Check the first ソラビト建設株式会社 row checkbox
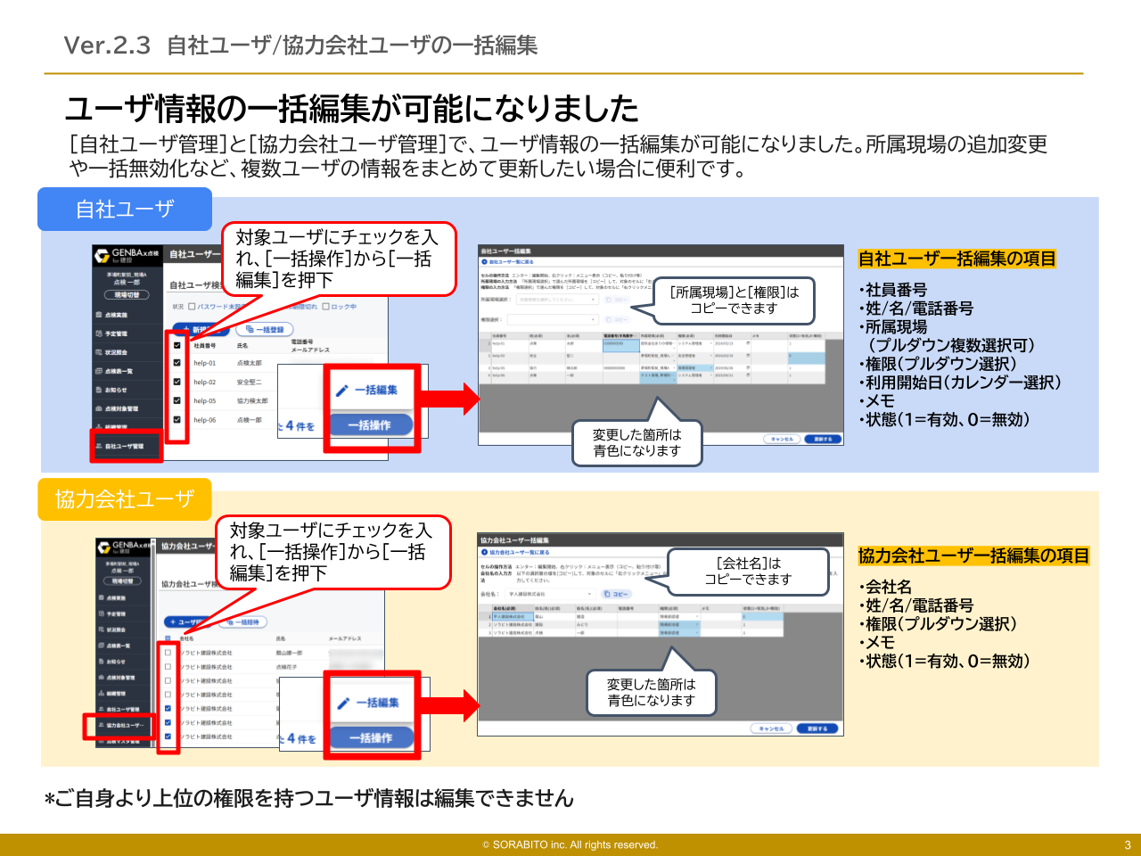 tap(168, 653)
